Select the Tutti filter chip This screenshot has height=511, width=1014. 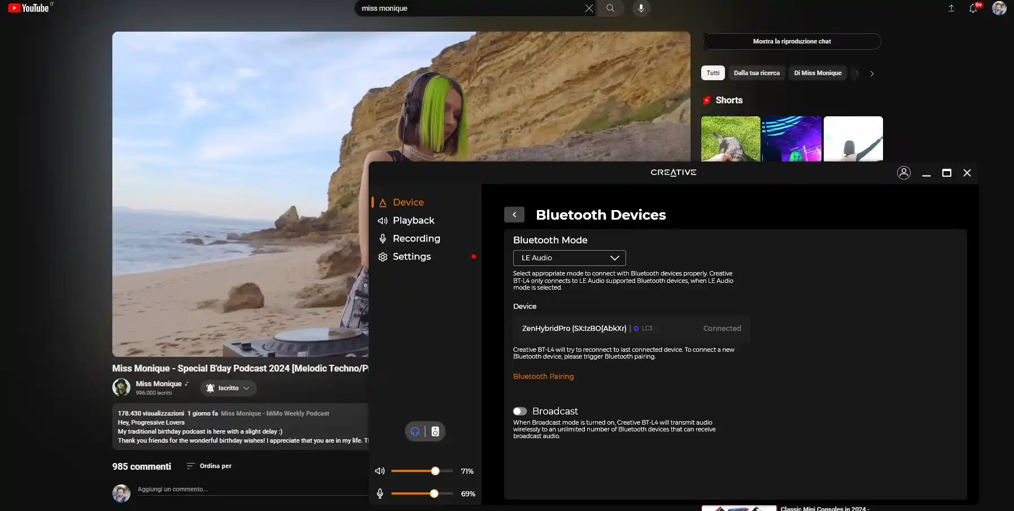click(713, 73)
